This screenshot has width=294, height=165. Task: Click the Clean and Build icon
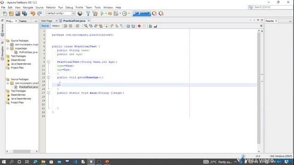[x=95, y=13]
